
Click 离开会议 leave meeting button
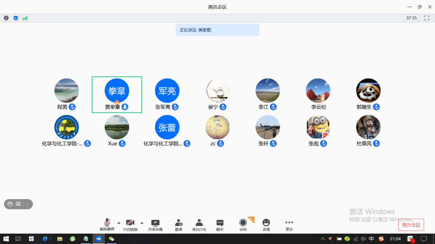click(411, 225)
